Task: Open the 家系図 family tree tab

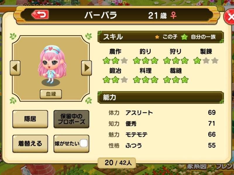Action: point(197,167)
